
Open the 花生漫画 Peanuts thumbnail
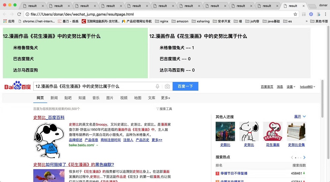(273, 132)
